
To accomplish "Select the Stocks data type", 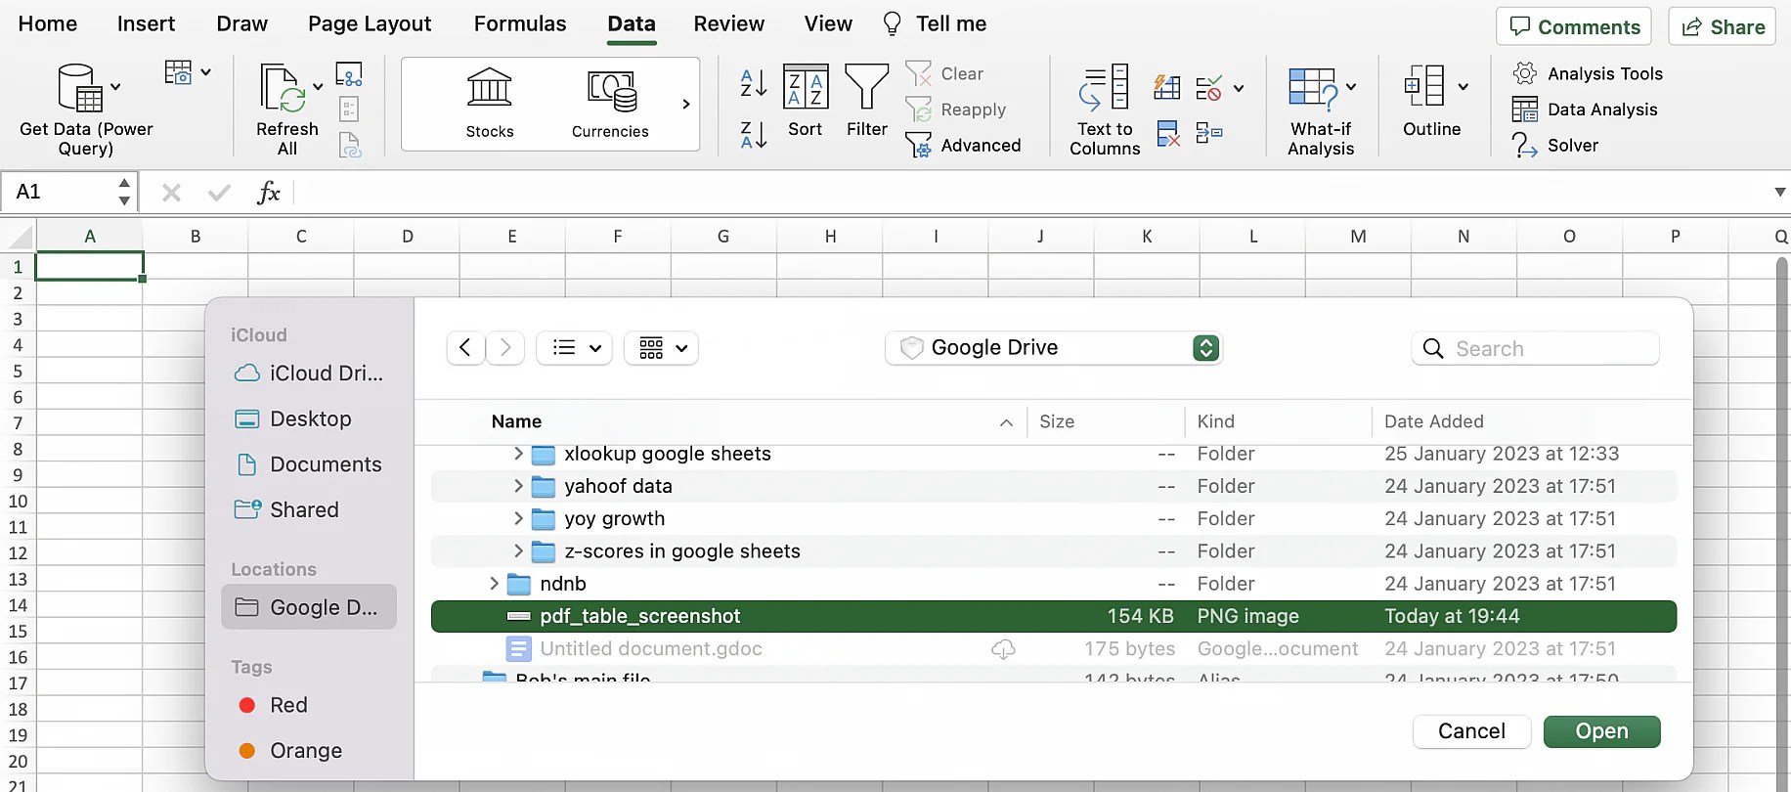I will (490, 104).
